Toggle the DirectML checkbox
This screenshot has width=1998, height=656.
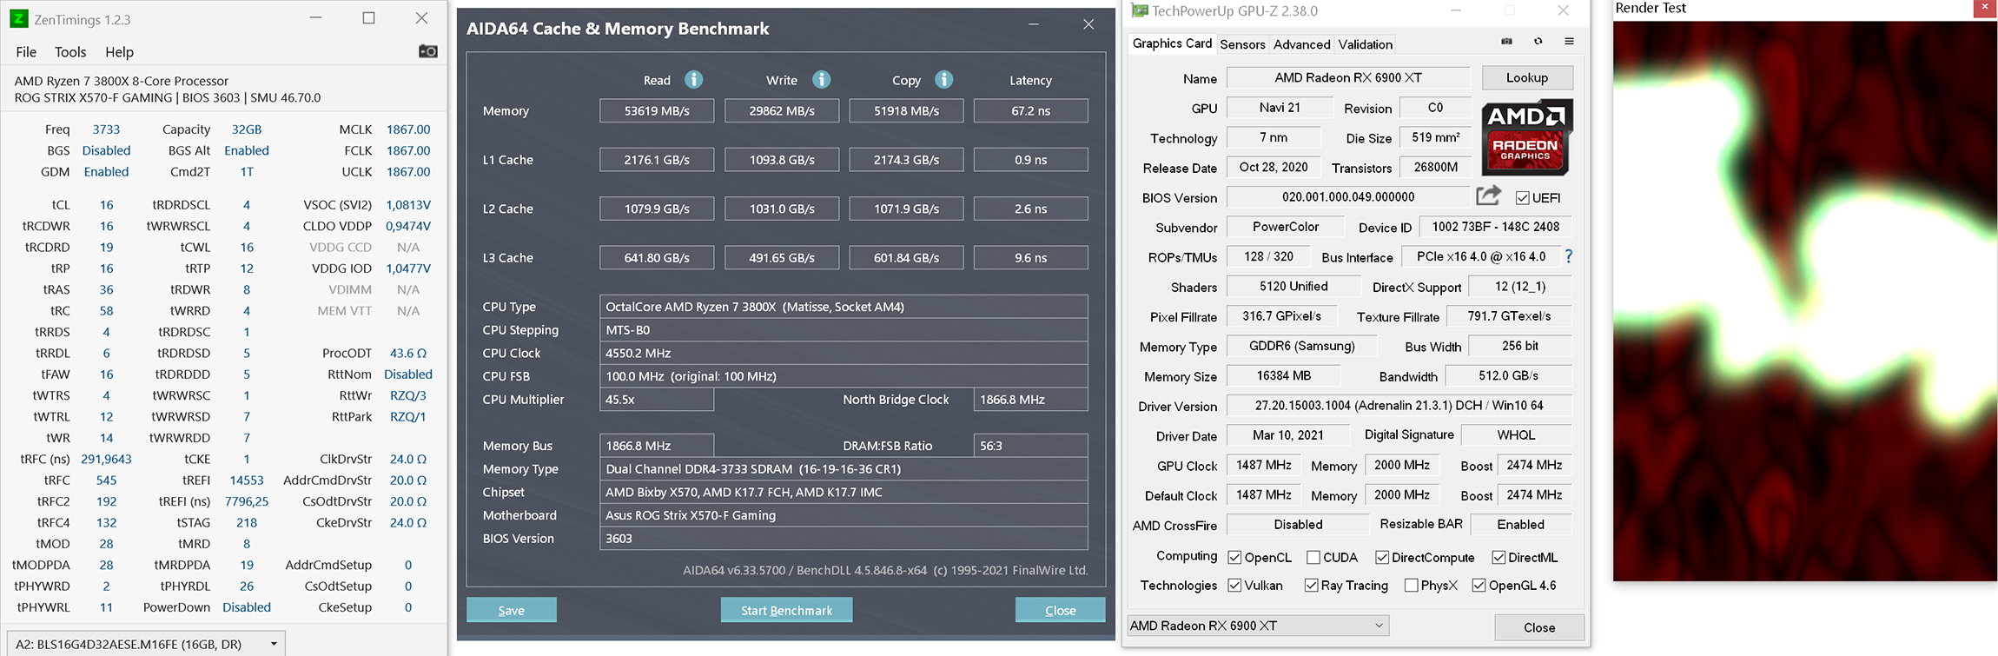(x=1498, y=558)
